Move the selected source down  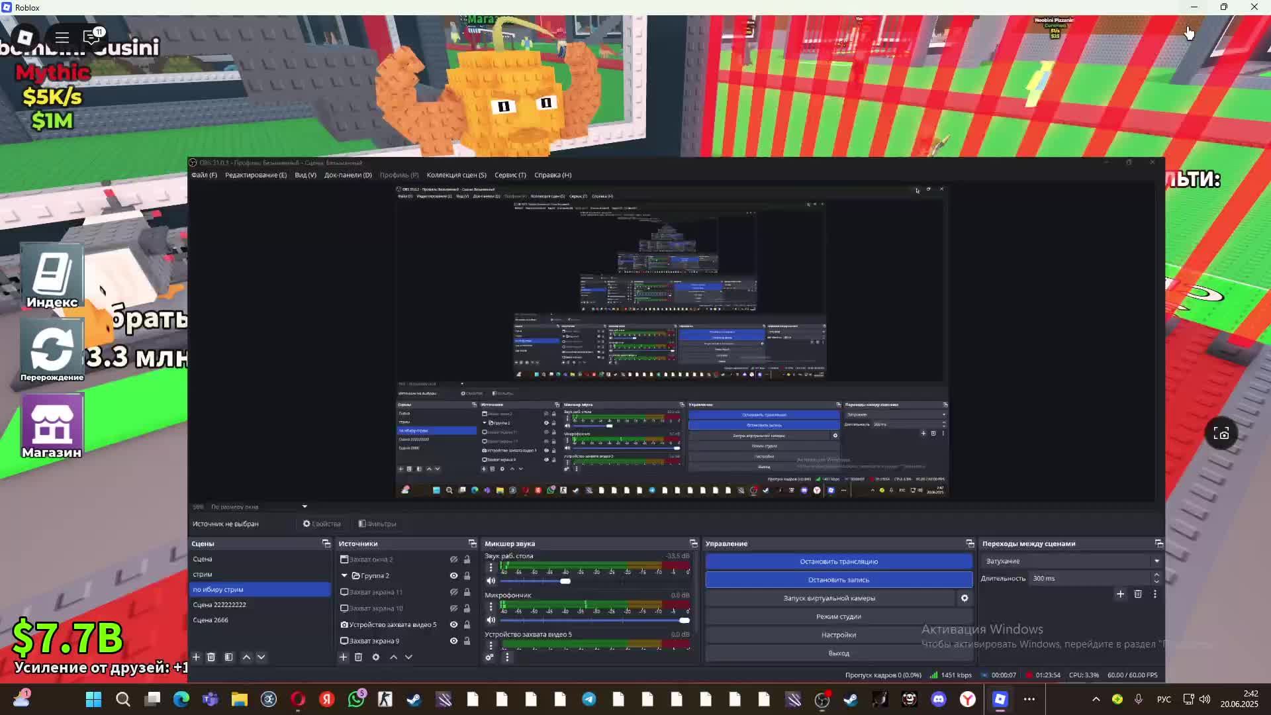pos(408,657)
